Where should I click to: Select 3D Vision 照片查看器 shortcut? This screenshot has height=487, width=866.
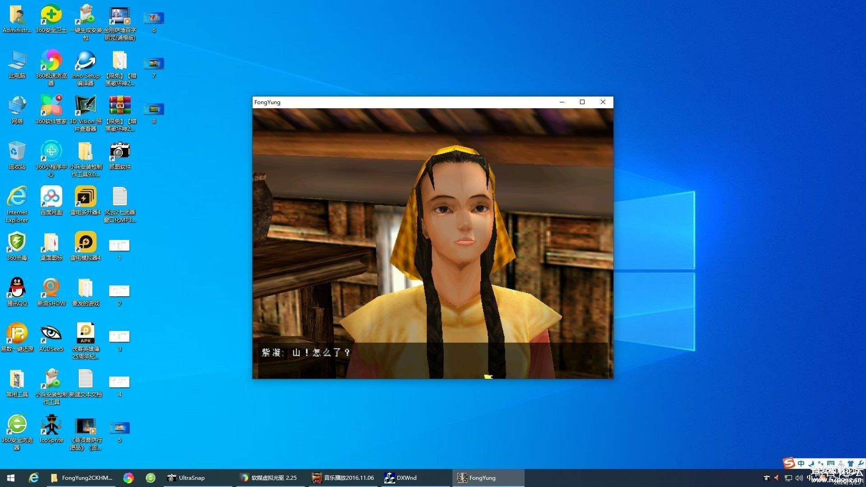click(x=85, y=113)
